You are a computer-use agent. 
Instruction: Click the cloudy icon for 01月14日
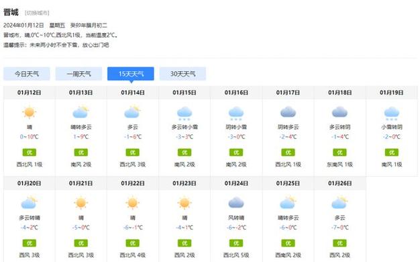pos(133,112)
